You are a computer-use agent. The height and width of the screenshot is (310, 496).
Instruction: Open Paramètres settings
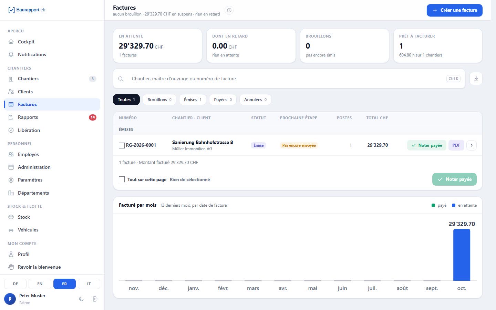pyautogui.click(x=52, y=180)
